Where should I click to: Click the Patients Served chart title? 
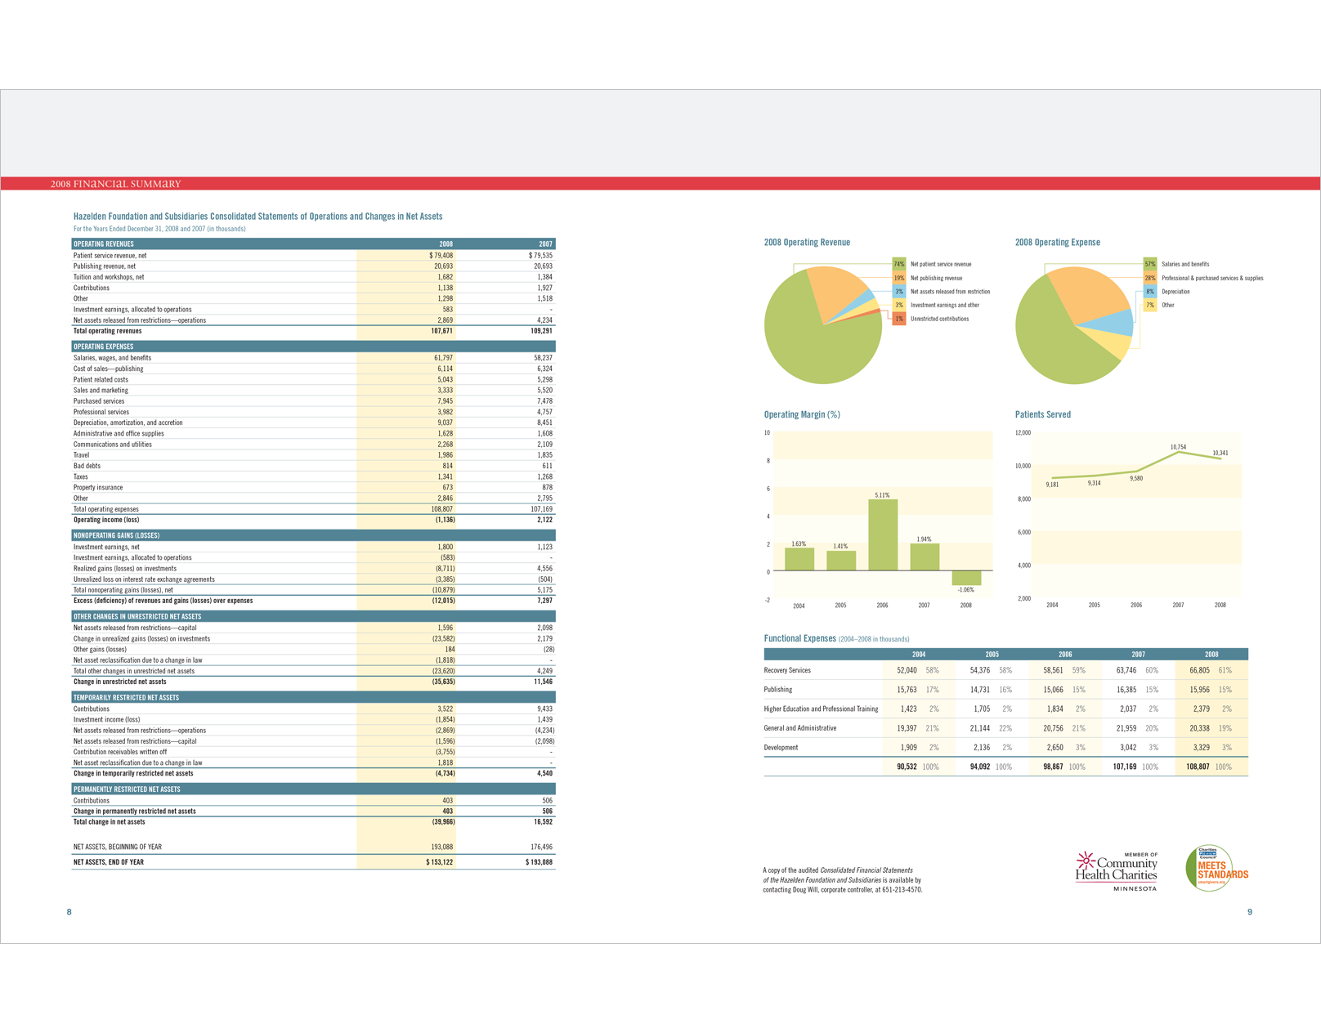coord(1042,414)
